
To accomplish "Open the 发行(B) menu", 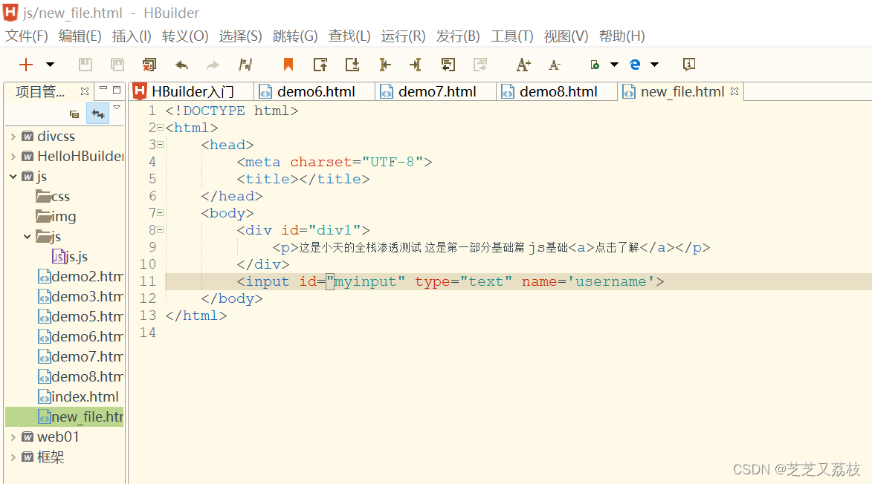I will (458, 36).
